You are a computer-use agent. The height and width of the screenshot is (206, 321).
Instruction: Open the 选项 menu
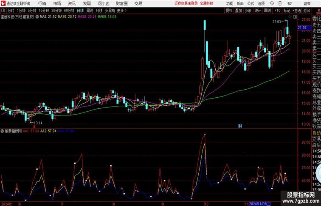pos(261,3)
